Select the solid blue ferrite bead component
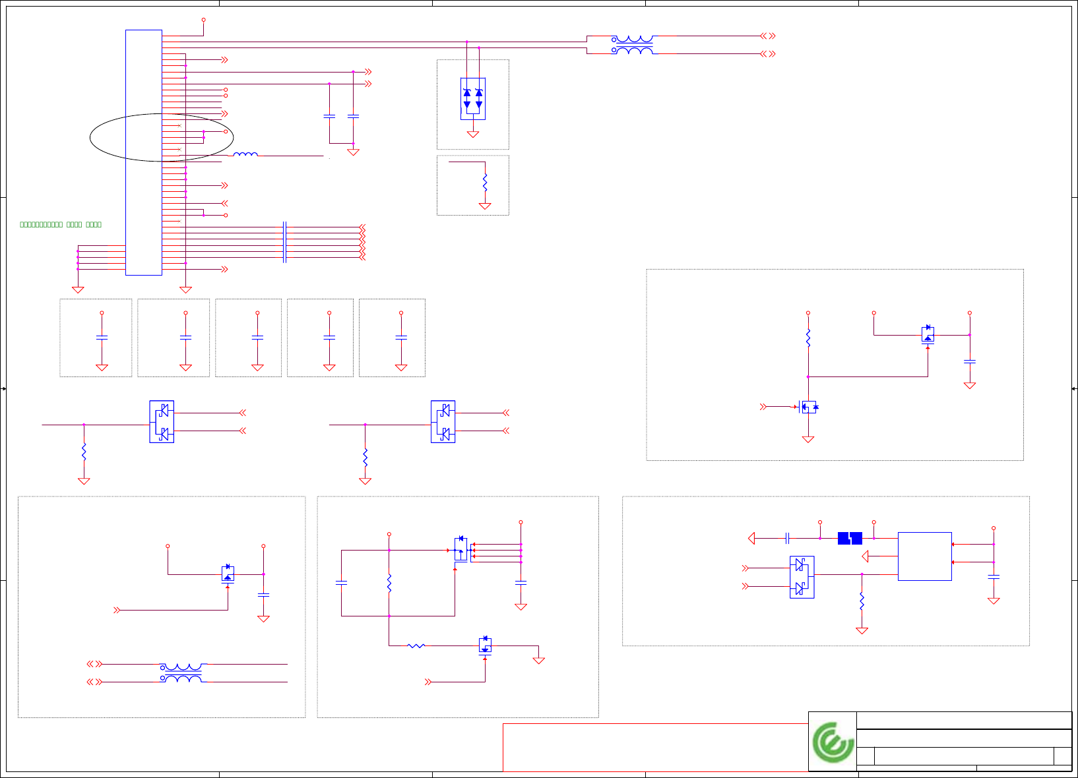The height and width of the screenshot is (778, 1078). tap(850, 538)
